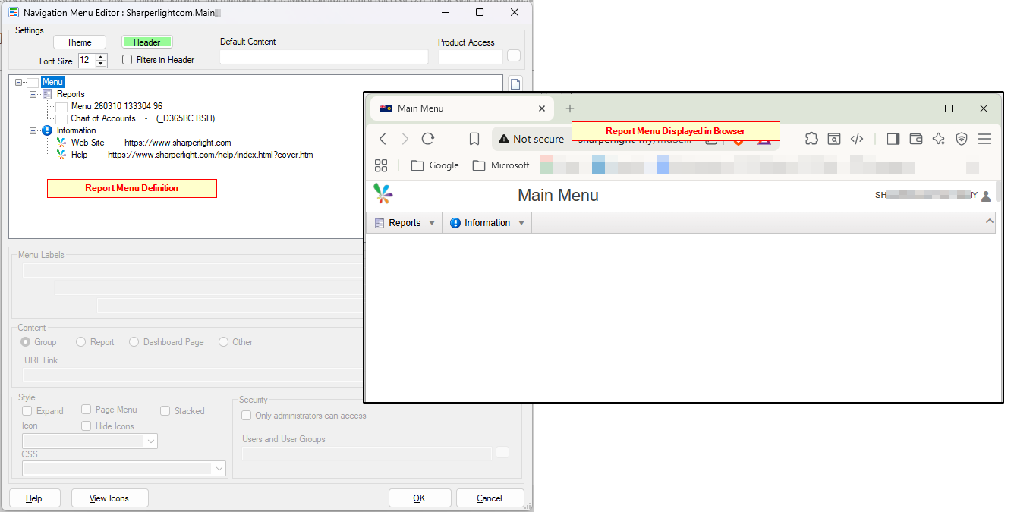The height and width of the screenshot is (512, 1011).
Task: Expand the Reports dropdown in the web page
Action: (x=432, y=223)
